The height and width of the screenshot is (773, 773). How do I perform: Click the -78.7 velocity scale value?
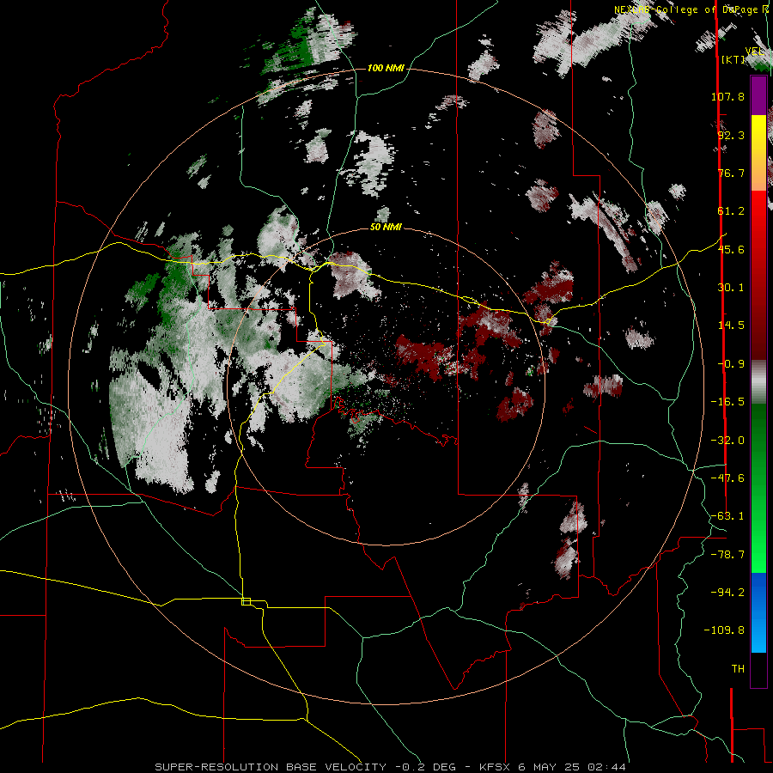(727, 555)
